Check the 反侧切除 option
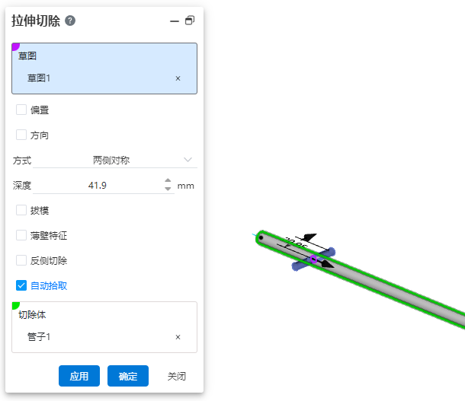465x401 pixels. [x=21, y=260]
